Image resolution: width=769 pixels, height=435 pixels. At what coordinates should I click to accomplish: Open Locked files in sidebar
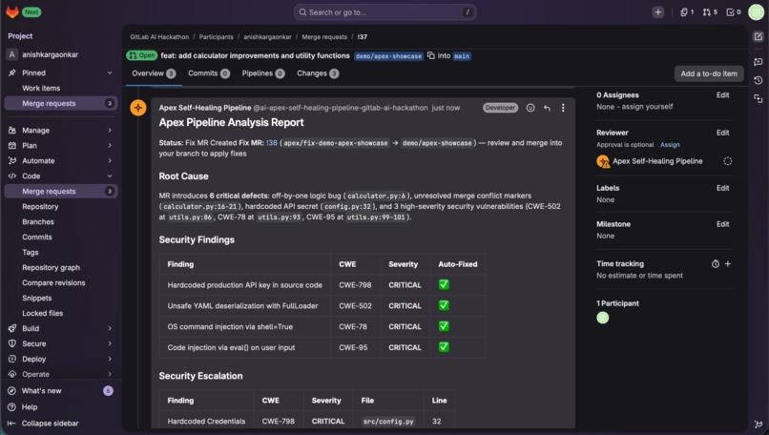[x=60, y=314]
